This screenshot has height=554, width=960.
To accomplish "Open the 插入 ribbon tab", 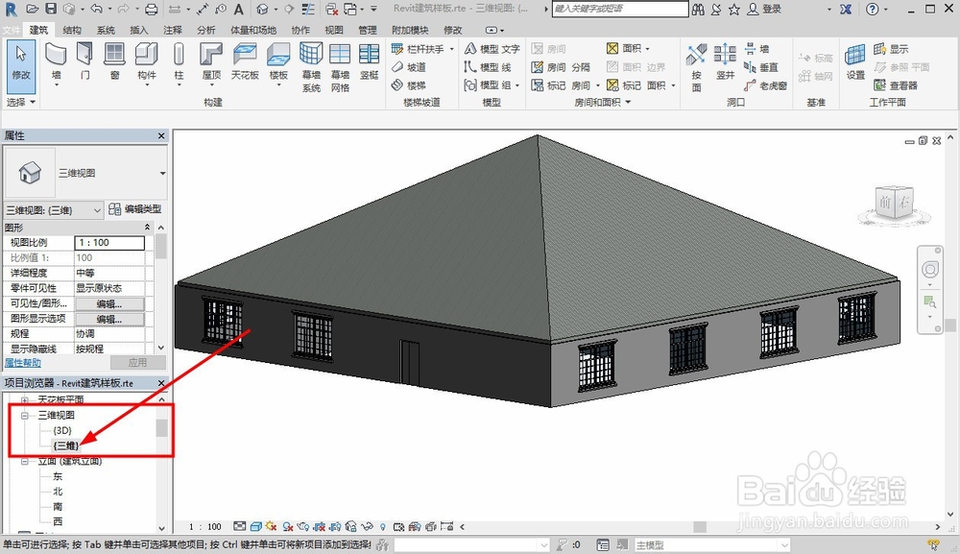I will (139, 30).
